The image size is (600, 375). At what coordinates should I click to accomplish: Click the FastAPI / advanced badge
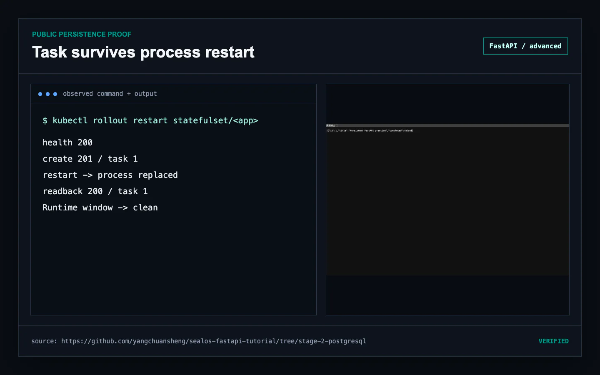pos(525,46)
